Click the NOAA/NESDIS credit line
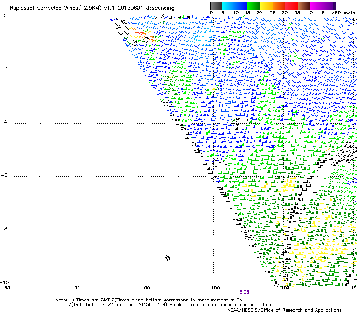 284,310
